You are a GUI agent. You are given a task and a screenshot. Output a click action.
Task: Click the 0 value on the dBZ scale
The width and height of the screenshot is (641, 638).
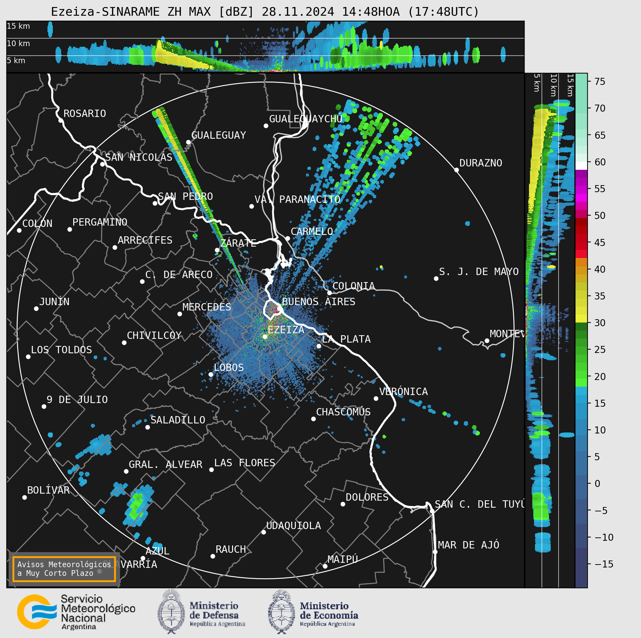coord(598,484)
